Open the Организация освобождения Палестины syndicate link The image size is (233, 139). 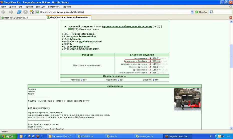pos(127,26)
